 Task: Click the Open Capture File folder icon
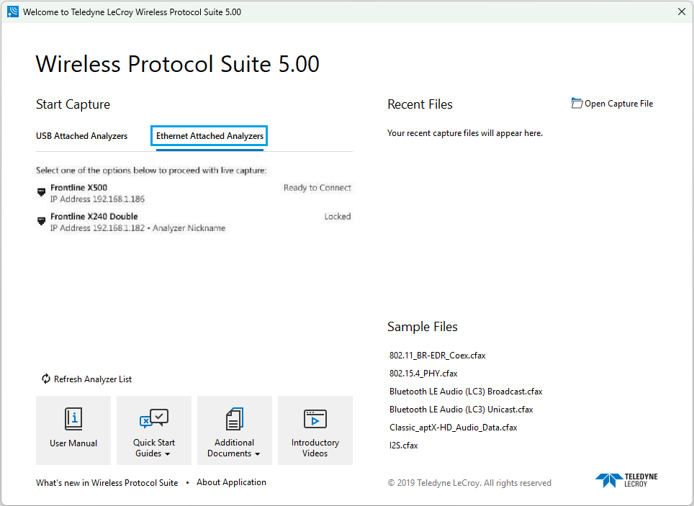(x=577, y=103)
